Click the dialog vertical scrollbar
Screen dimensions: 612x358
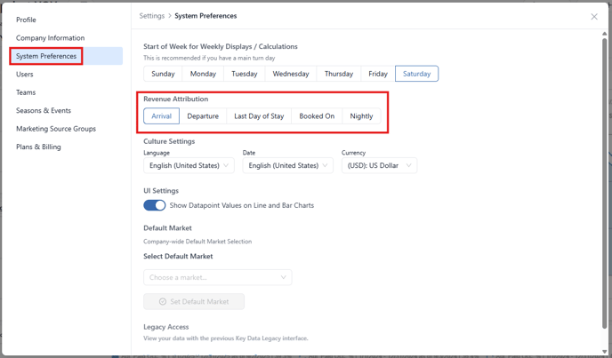(605, 183)
